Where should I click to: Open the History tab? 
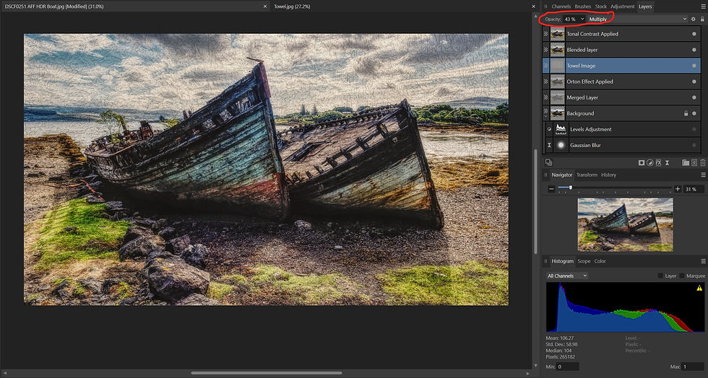(608, 175)
